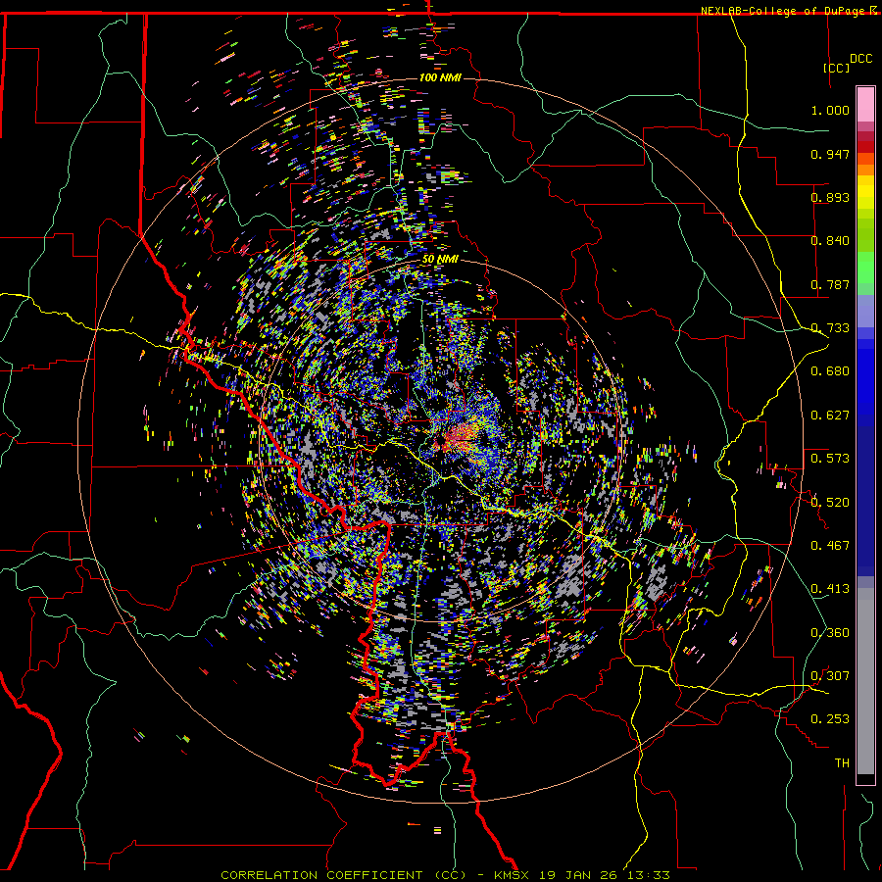Click the 1.000 value on the color scale
Viewport: 882px width, 882px height.
[830, 110]
